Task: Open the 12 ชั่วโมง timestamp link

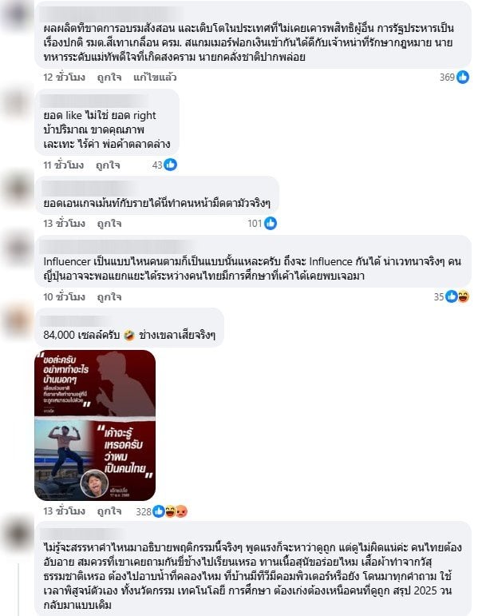Action: click(x=64, y=77)
